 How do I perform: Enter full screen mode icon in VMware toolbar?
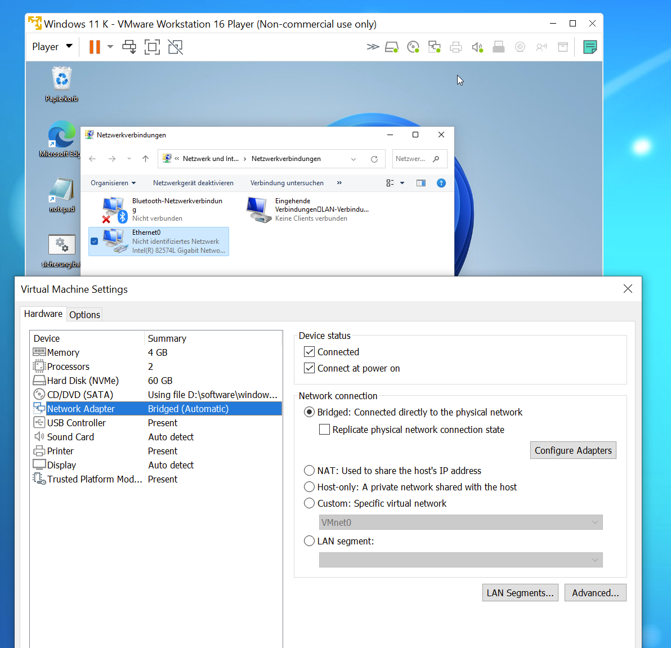[153, 47]
